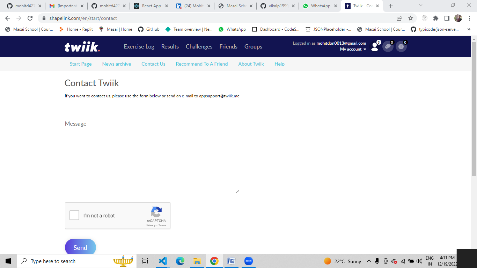Open the friends notification icon showing badge 3
The width and height of the screenshot is (477, 268).
click(375, 46)
